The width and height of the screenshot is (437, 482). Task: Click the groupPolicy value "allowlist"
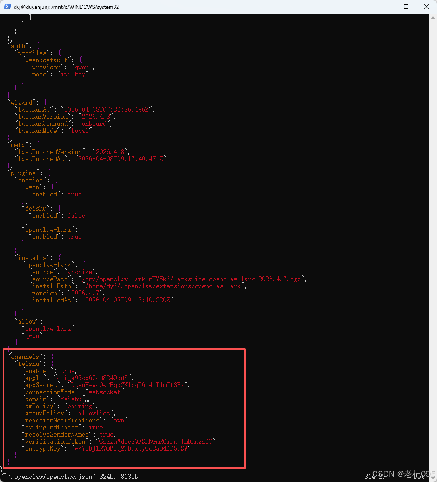(x=94, y=414)
